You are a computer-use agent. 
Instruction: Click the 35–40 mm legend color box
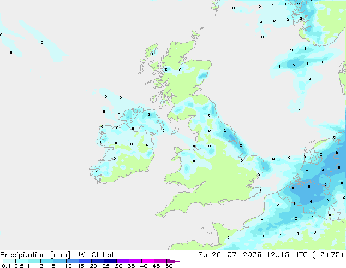click(135, 261)
